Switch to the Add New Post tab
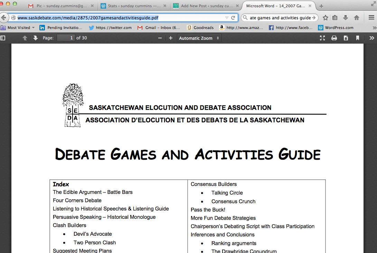 pyautogui.click(x=206, y=6)
